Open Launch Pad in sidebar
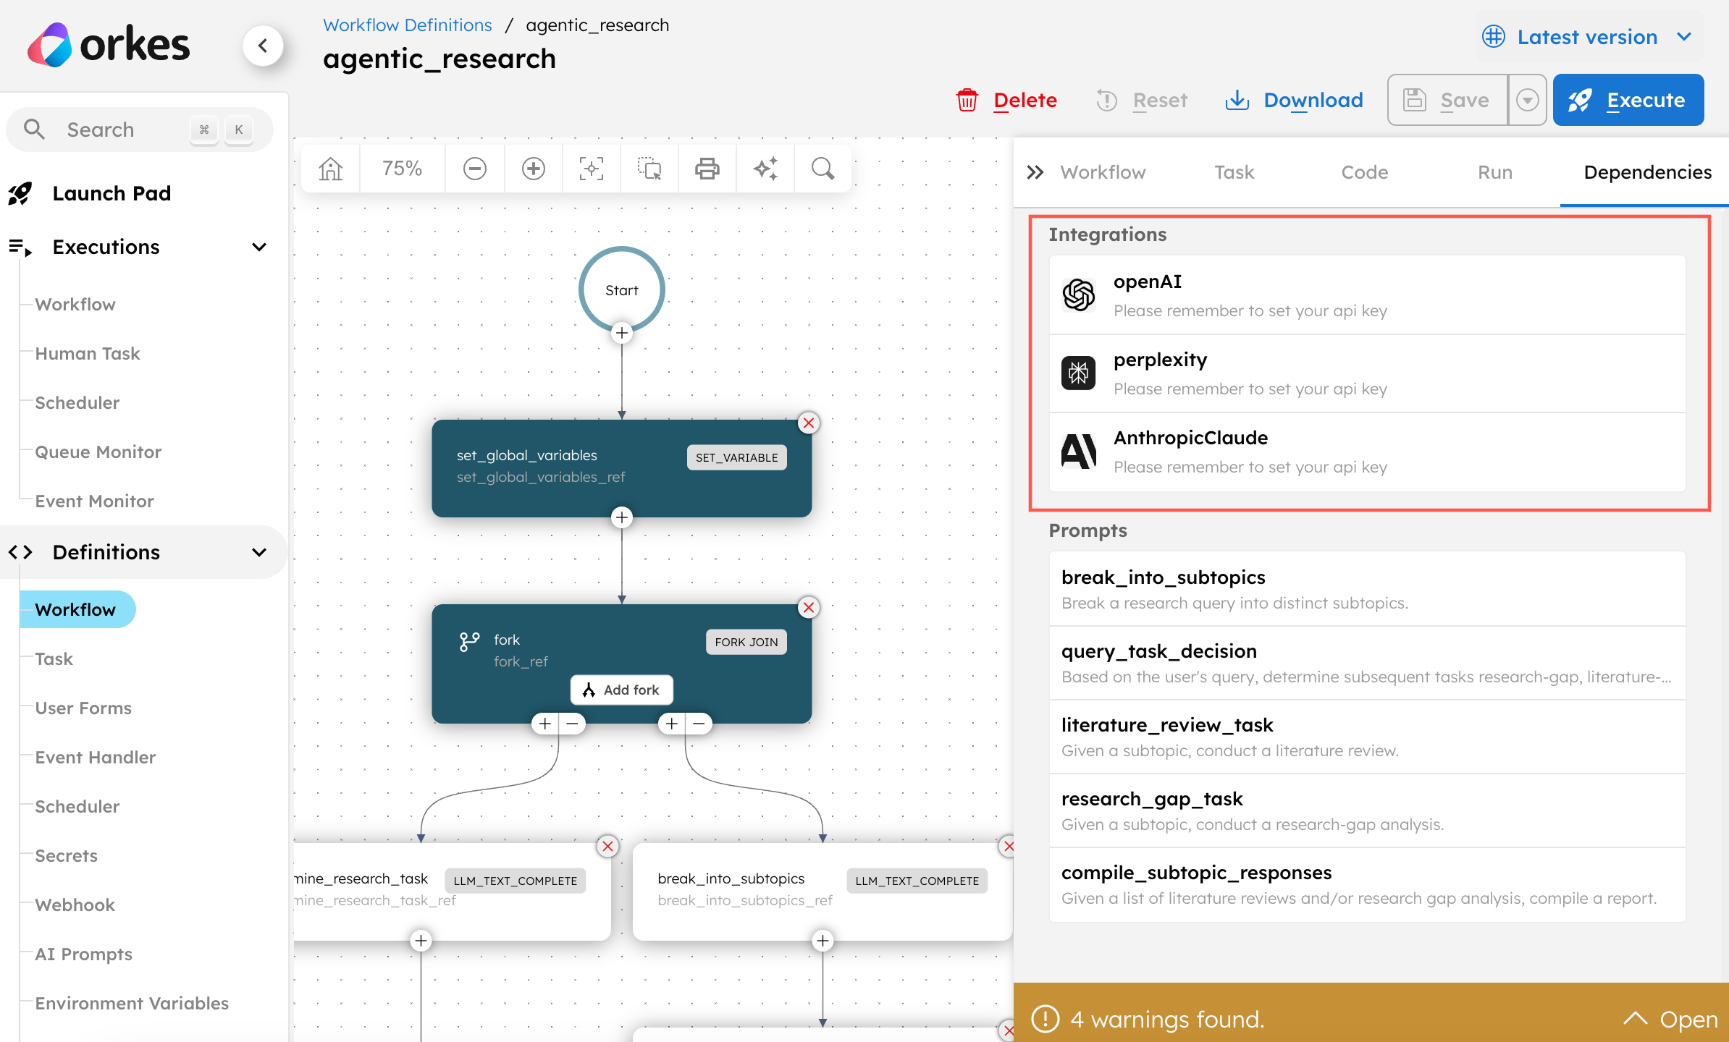The image size is (1729, 1042). coord(112,193)
